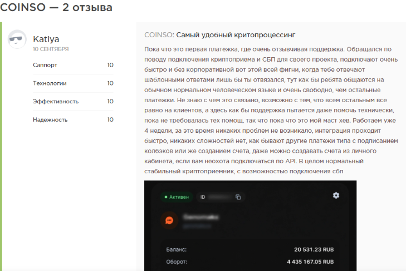
Task: Select the "Технологии" rating row
Action: [x=73, y=83]
